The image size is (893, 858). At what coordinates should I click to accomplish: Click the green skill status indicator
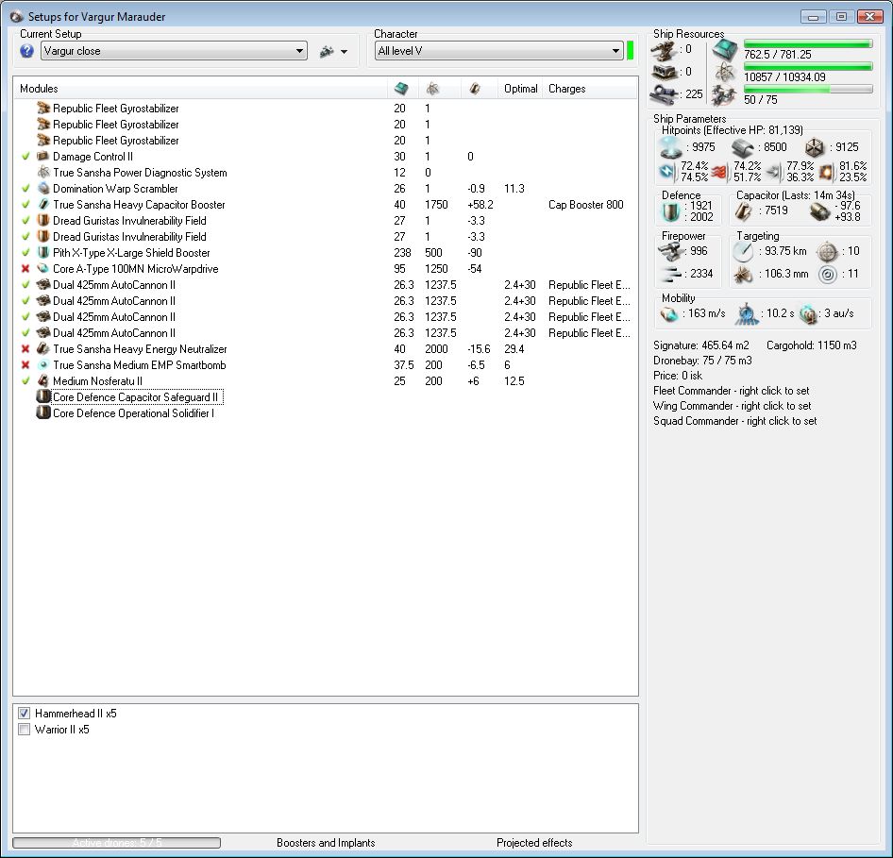click(x=630, y=51)
